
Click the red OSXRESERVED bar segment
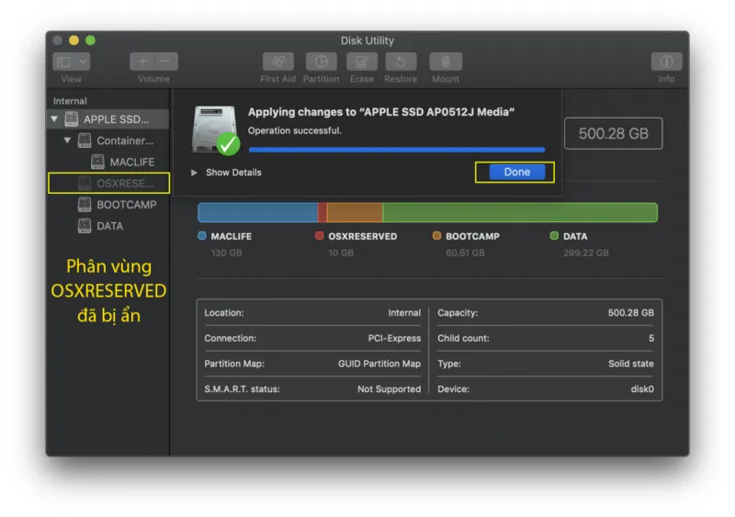(322, 212)
